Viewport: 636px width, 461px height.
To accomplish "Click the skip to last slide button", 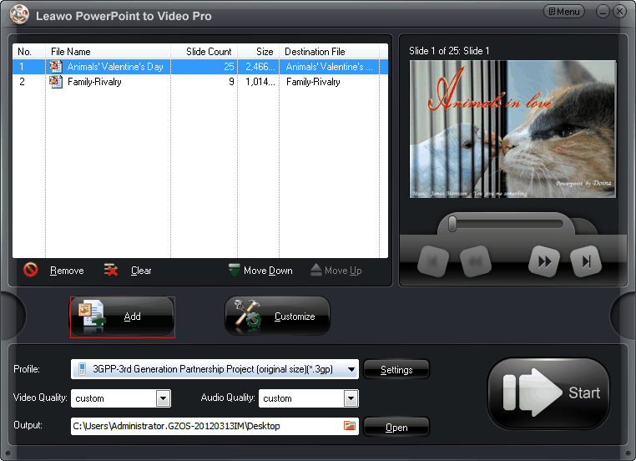I will (586, 261).
